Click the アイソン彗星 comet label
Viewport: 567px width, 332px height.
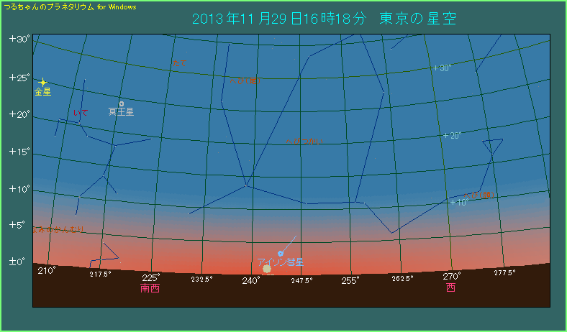(280, 262)
